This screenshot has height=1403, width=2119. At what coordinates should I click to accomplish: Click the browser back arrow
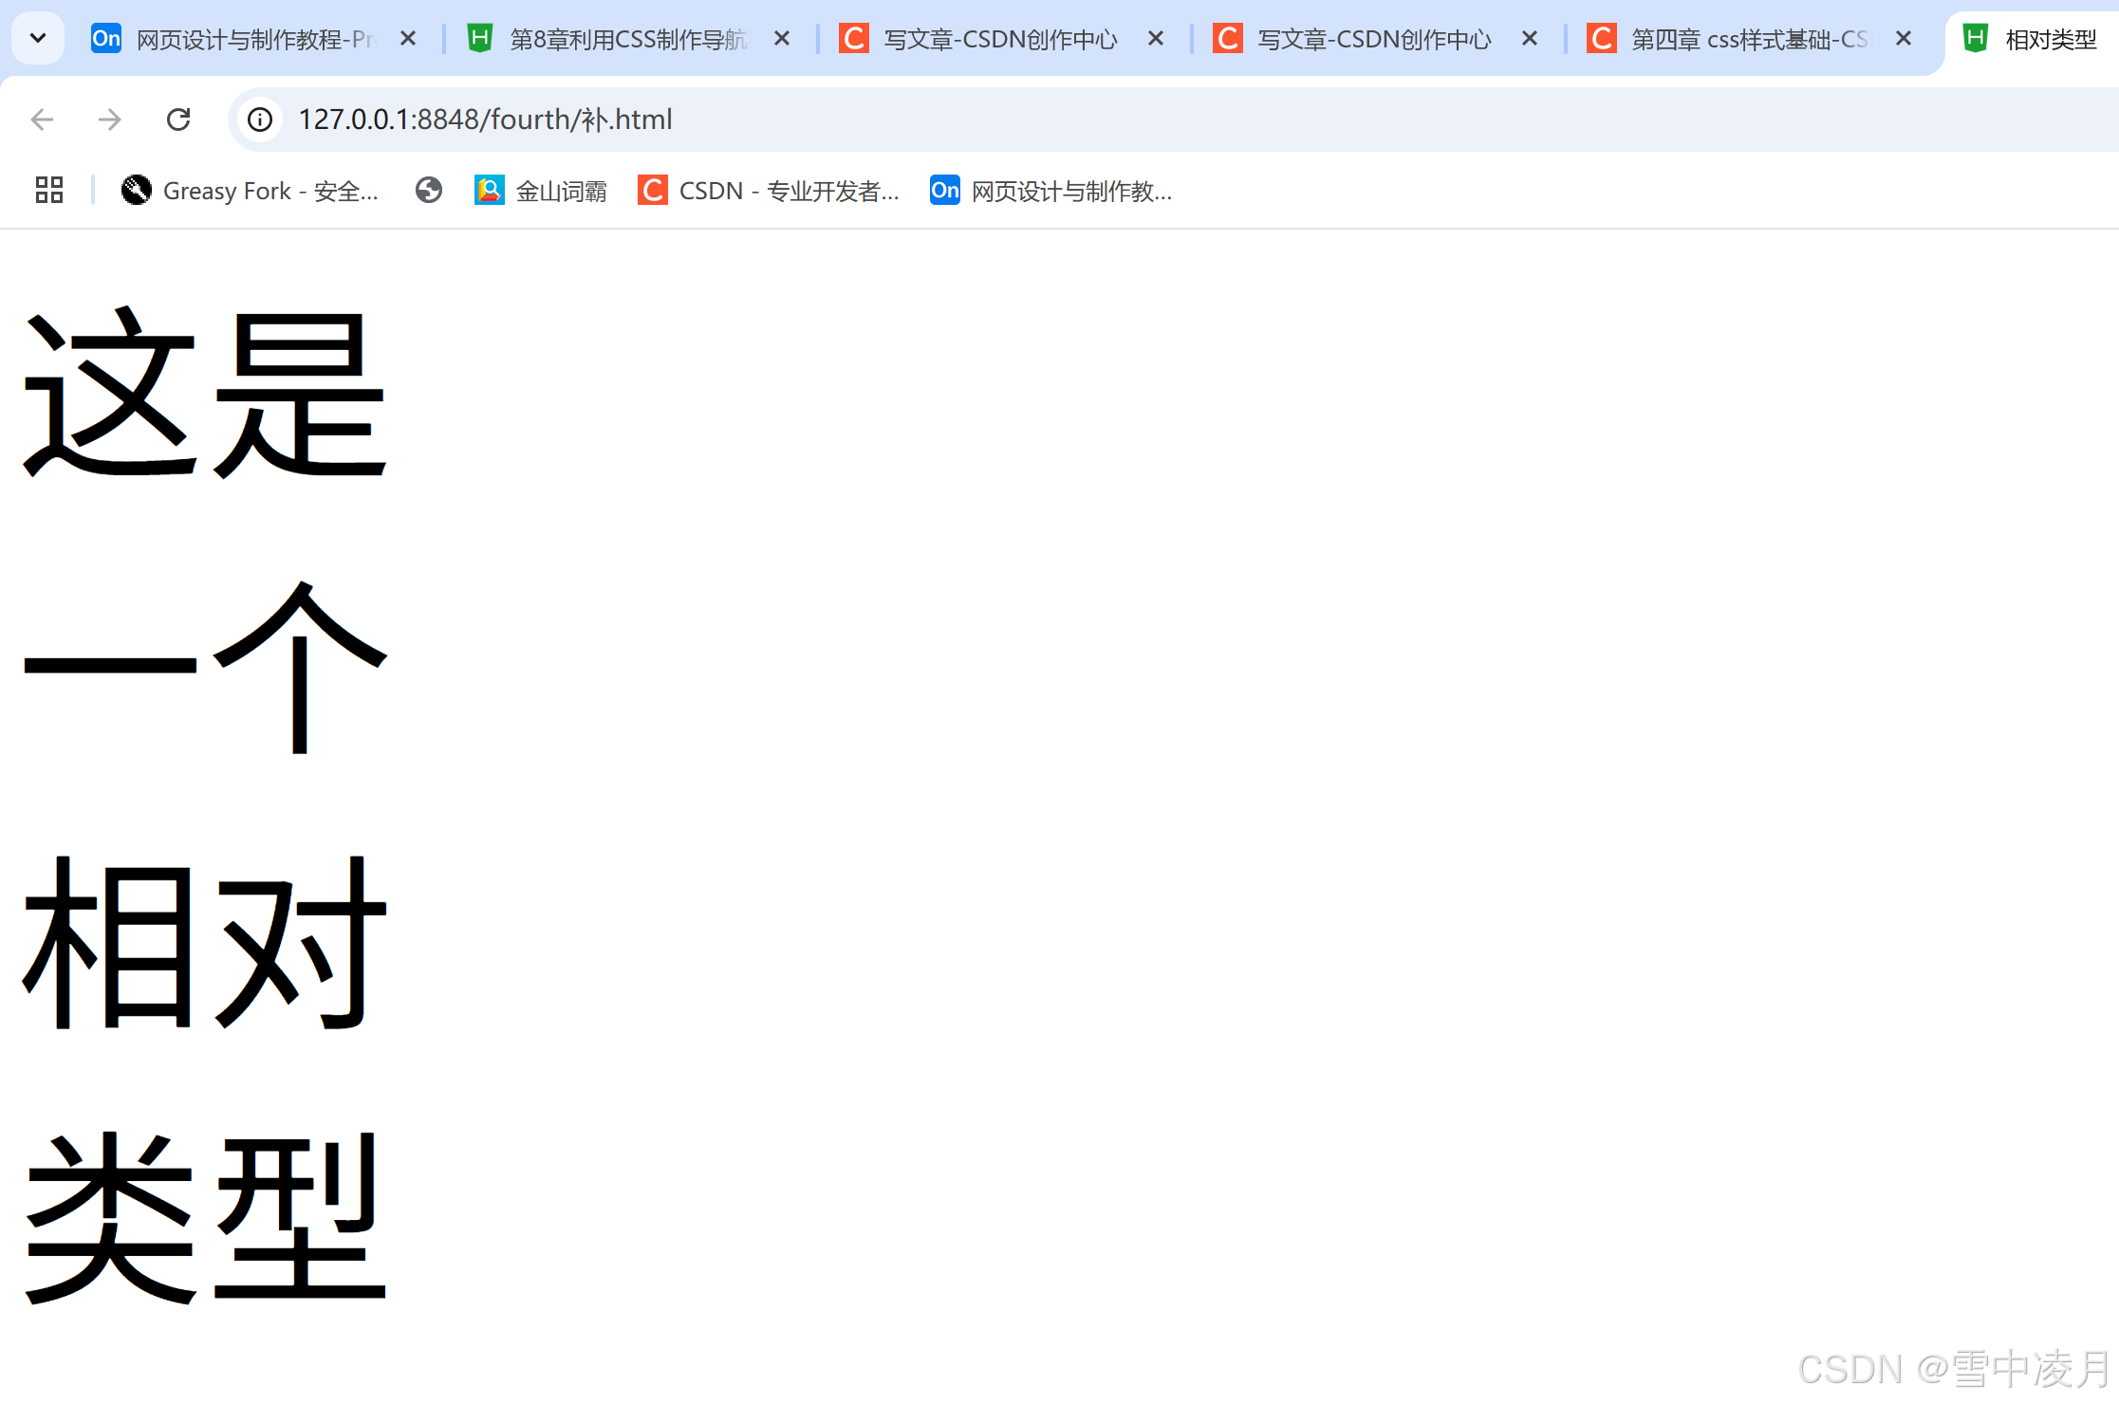point(42,120)
